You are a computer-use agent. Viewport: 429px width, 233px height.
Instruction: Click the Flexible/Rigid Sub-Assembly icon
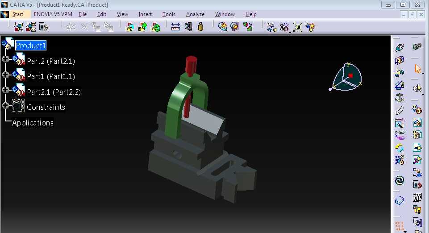click(400, 135)
